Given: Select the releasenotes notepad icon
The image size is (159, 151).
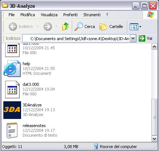Looking at the screenshot, I should 12,130.
